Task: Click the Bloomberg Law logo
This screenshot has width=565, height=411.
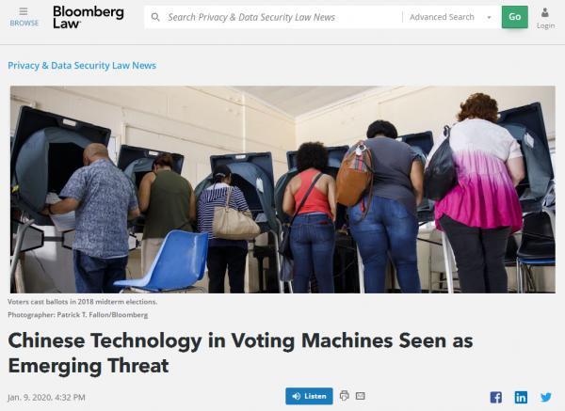Action: (x=89, y=17)
